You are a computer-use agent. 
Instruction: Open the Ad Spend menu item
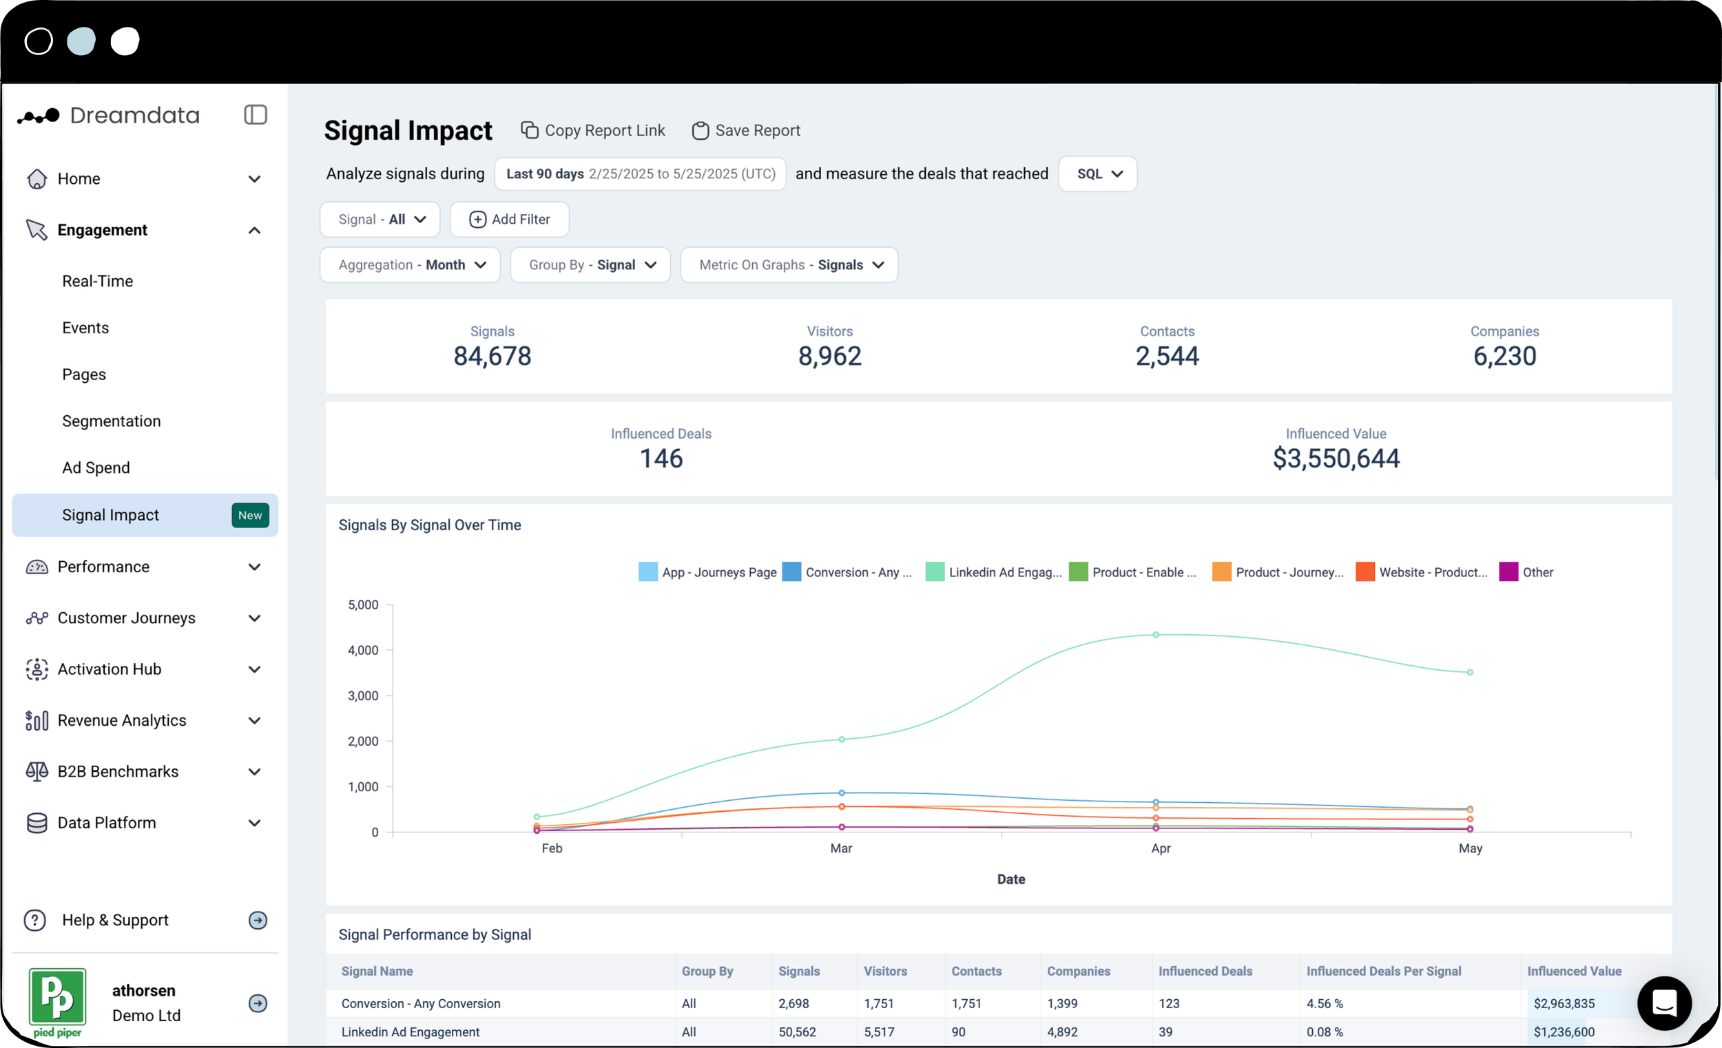point(96,468)
